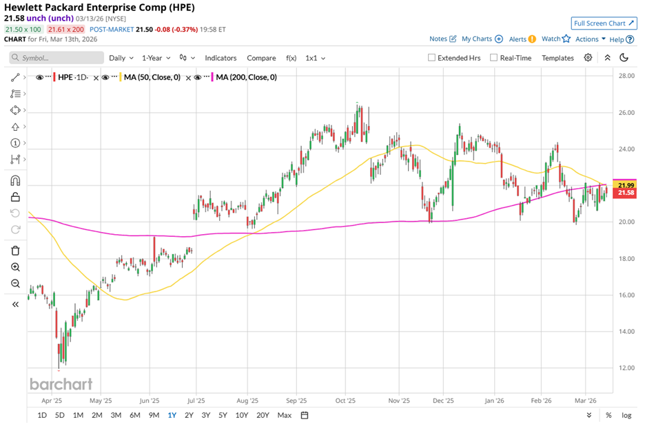Viewport: 645px width, 431px height.
Task: Open the My Charts link
Action: [482, 39]
